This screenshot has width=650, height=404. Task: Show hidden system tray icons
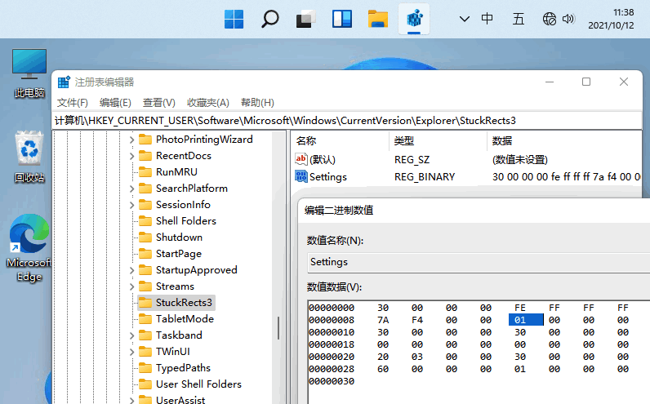pyautogui.click(x=465, y=19)
